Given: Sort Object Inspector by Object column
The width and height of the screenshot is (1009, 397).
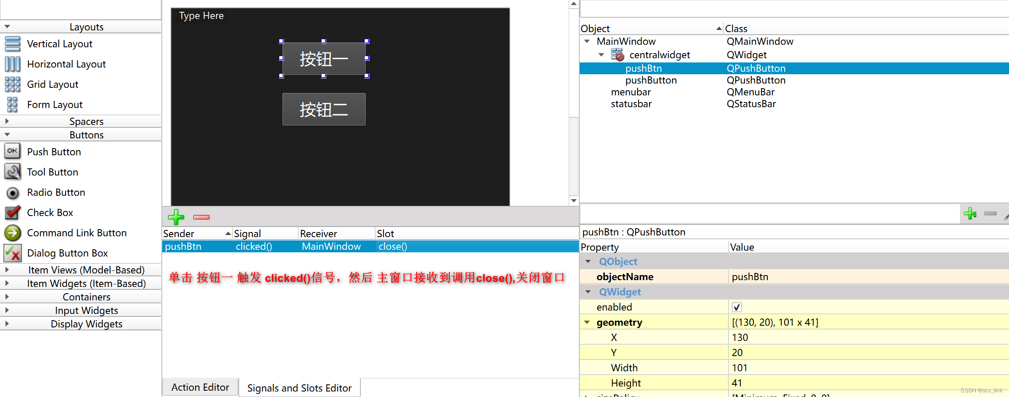Looking at the screenshot, I should (x=652, y=28).
